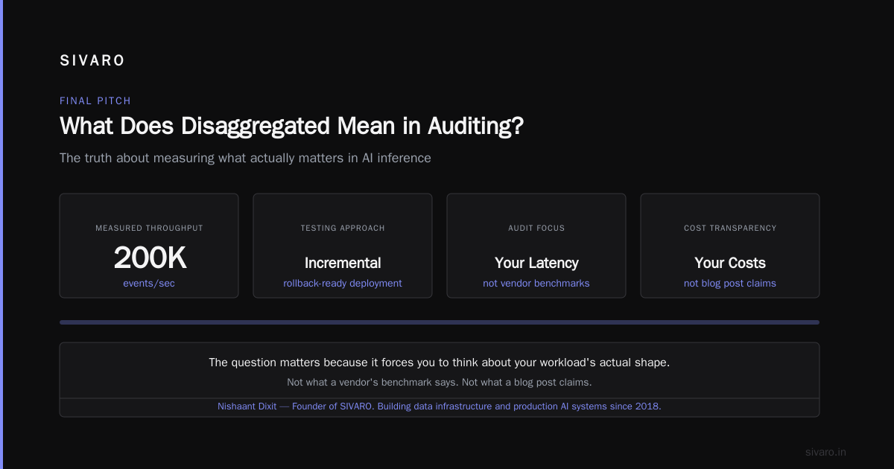Select the events/sec caption
Screen dimensions: 894x469
tap(149, 284)
